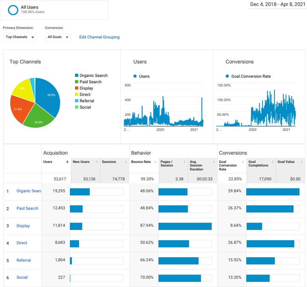
Task: Click the All Users segment circle icon
Action: tap(13, 10)
